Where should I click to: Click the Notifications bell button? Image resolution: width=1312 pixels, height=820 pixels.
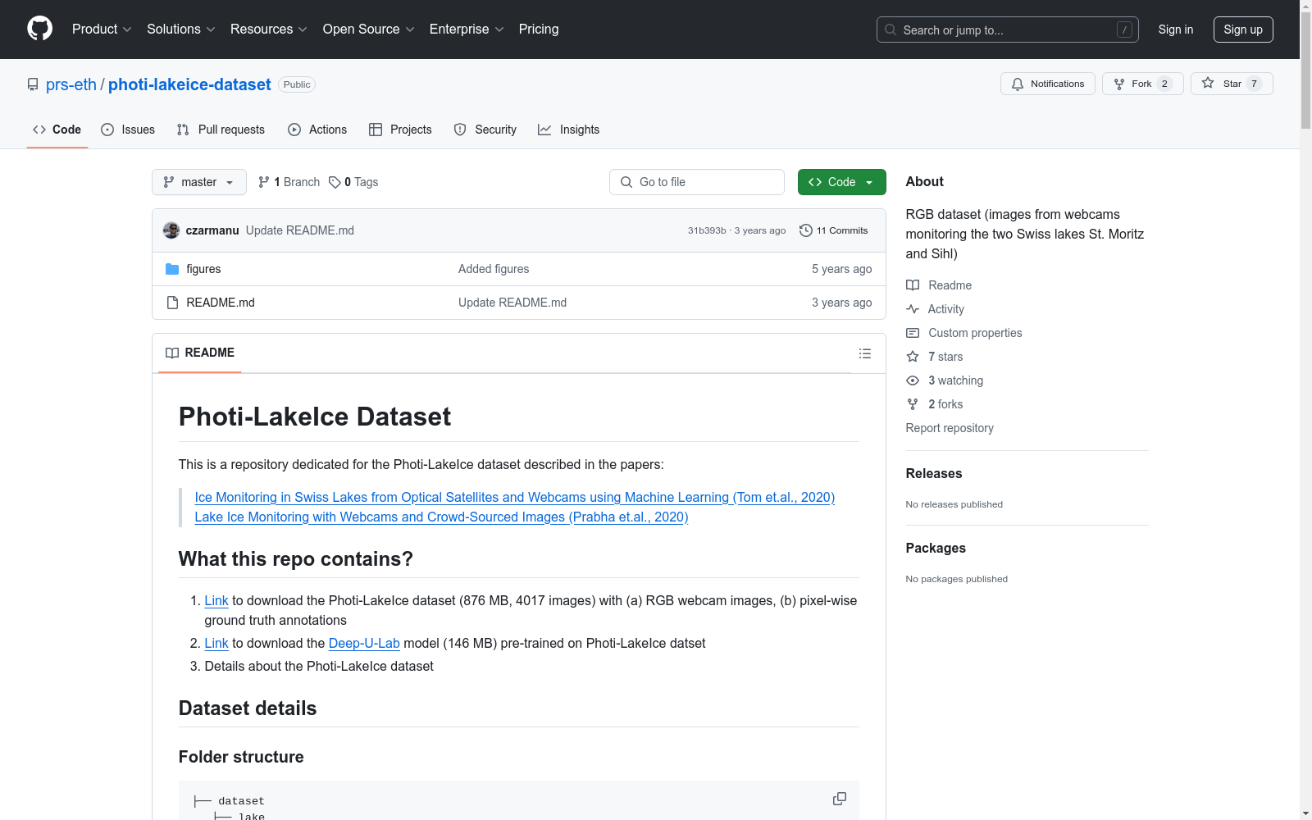(1047, 84)
